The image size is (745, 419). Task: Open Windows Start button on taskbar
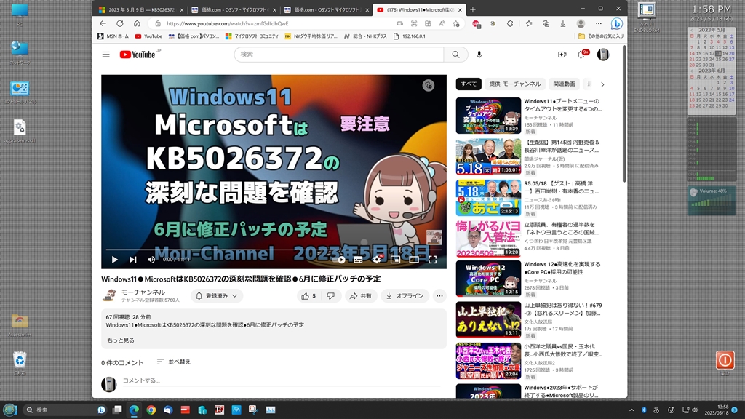[10, 410]
